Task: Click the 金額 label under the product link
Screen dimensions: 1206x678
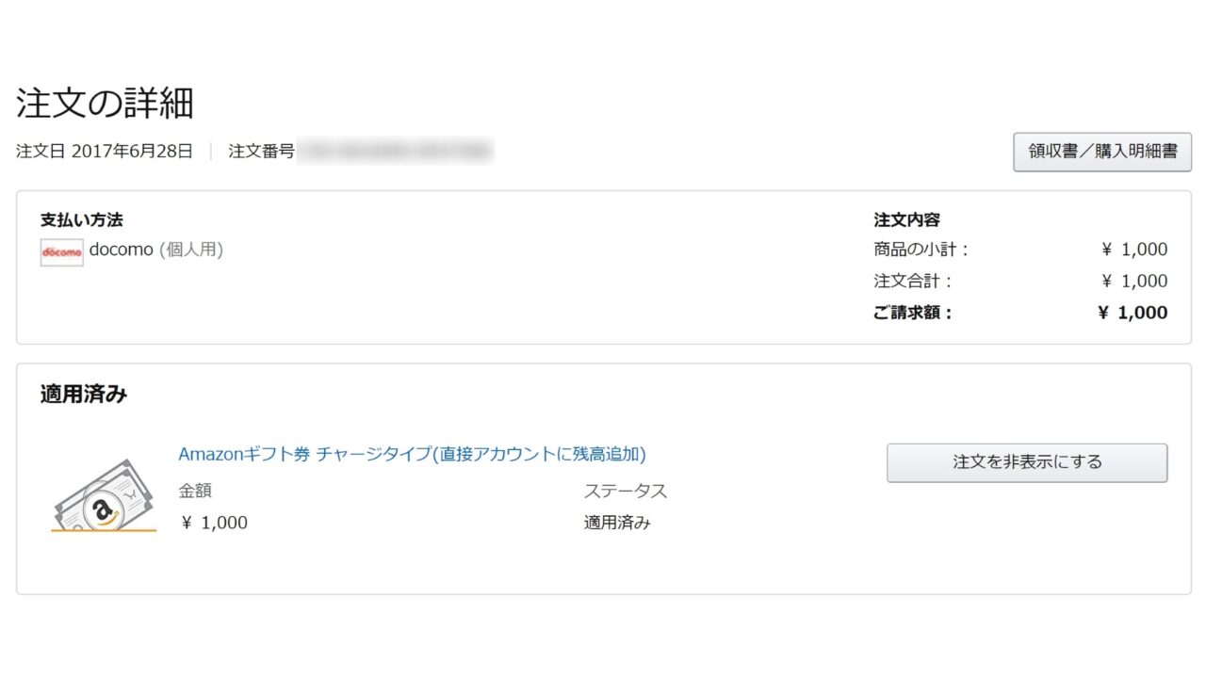Action: click(195, 491)
